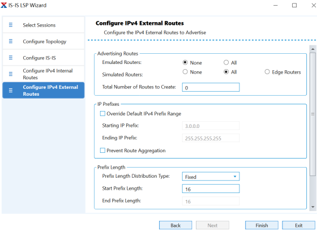Click the list icon beside Configure IPv4 External Routes
317x231 pixels.
[11, 91]
